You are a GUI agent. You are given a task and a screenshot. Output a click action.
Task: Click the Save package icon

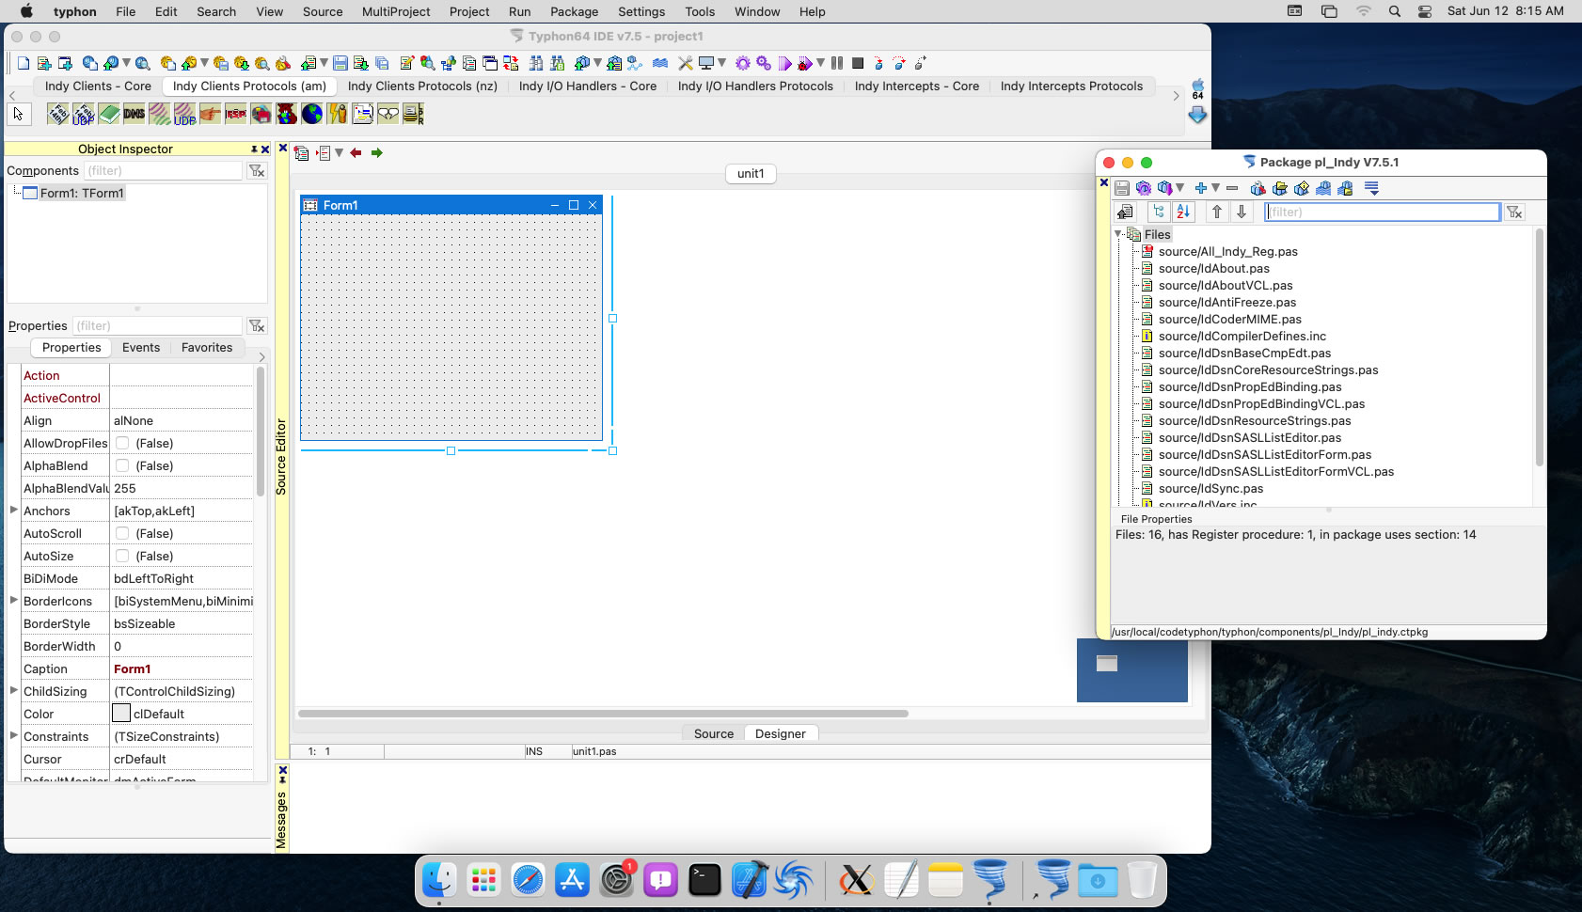tap(1122, 188)
